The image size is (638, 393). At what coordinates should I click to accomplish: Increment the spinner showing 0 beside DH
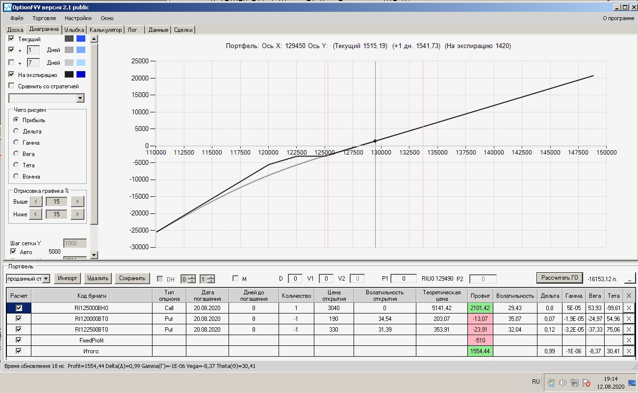pos(192,277)
